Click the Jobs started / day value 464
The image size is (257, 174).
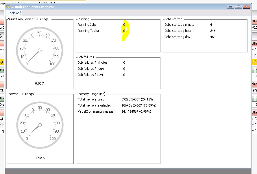pyautogui.click(x=213, y=37)
